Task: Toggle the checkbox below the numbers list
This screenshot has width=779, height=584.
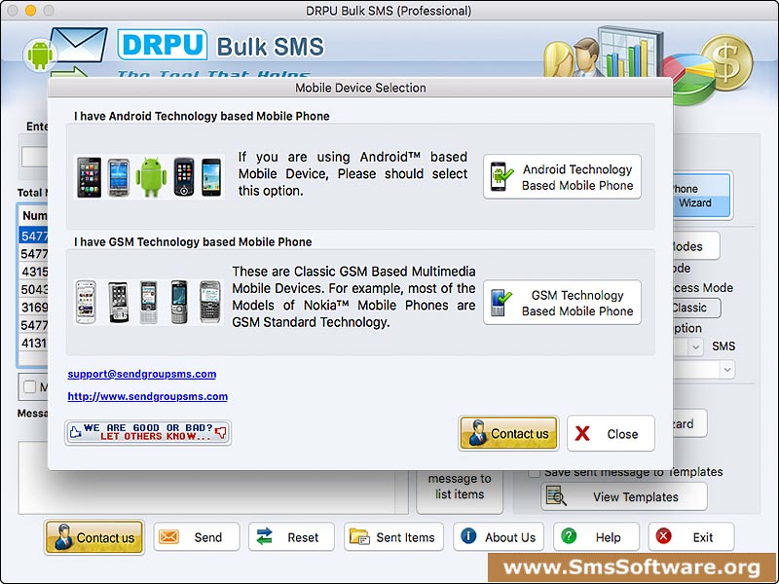Action: tap(29, 385)
